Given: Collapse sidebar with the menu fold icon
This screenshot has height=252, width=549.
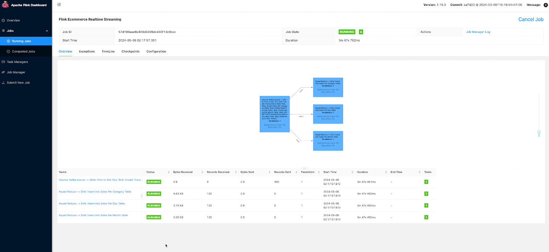Looking at the screenshot, I should click(x=59, y=4).
